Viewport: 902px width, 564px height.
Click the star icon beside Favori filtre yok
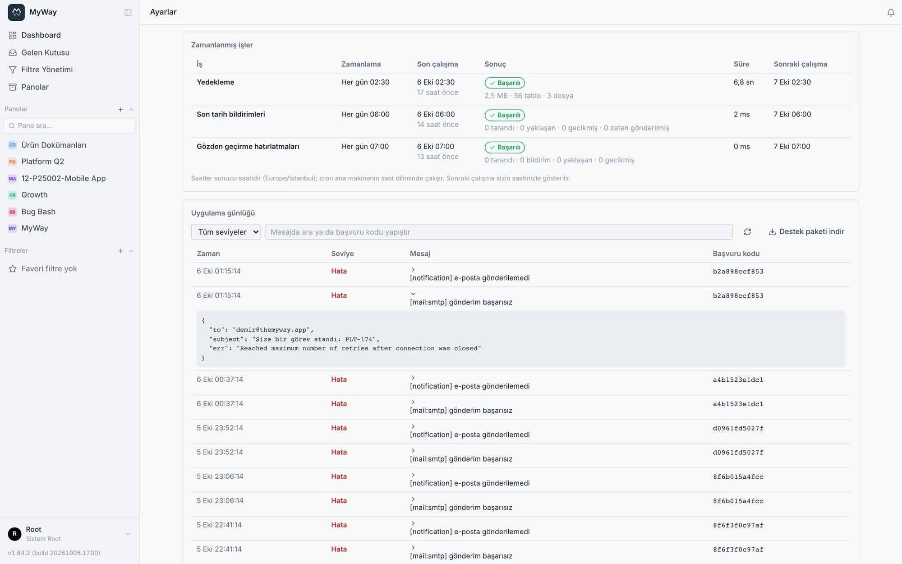(x=13, y=269)
